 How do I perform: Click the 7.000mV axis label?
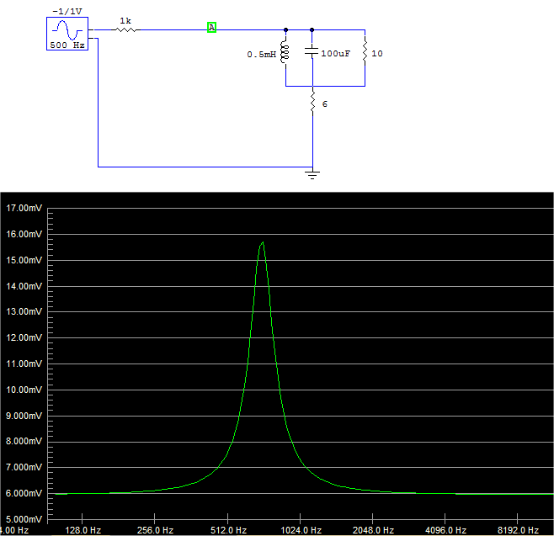click(x=24, y=467)
